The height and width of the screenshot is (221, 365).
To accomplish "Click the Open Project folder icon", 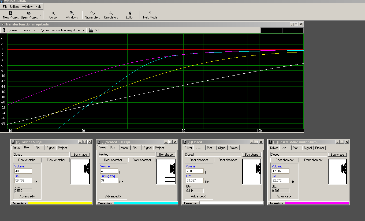I will [29, 13].
